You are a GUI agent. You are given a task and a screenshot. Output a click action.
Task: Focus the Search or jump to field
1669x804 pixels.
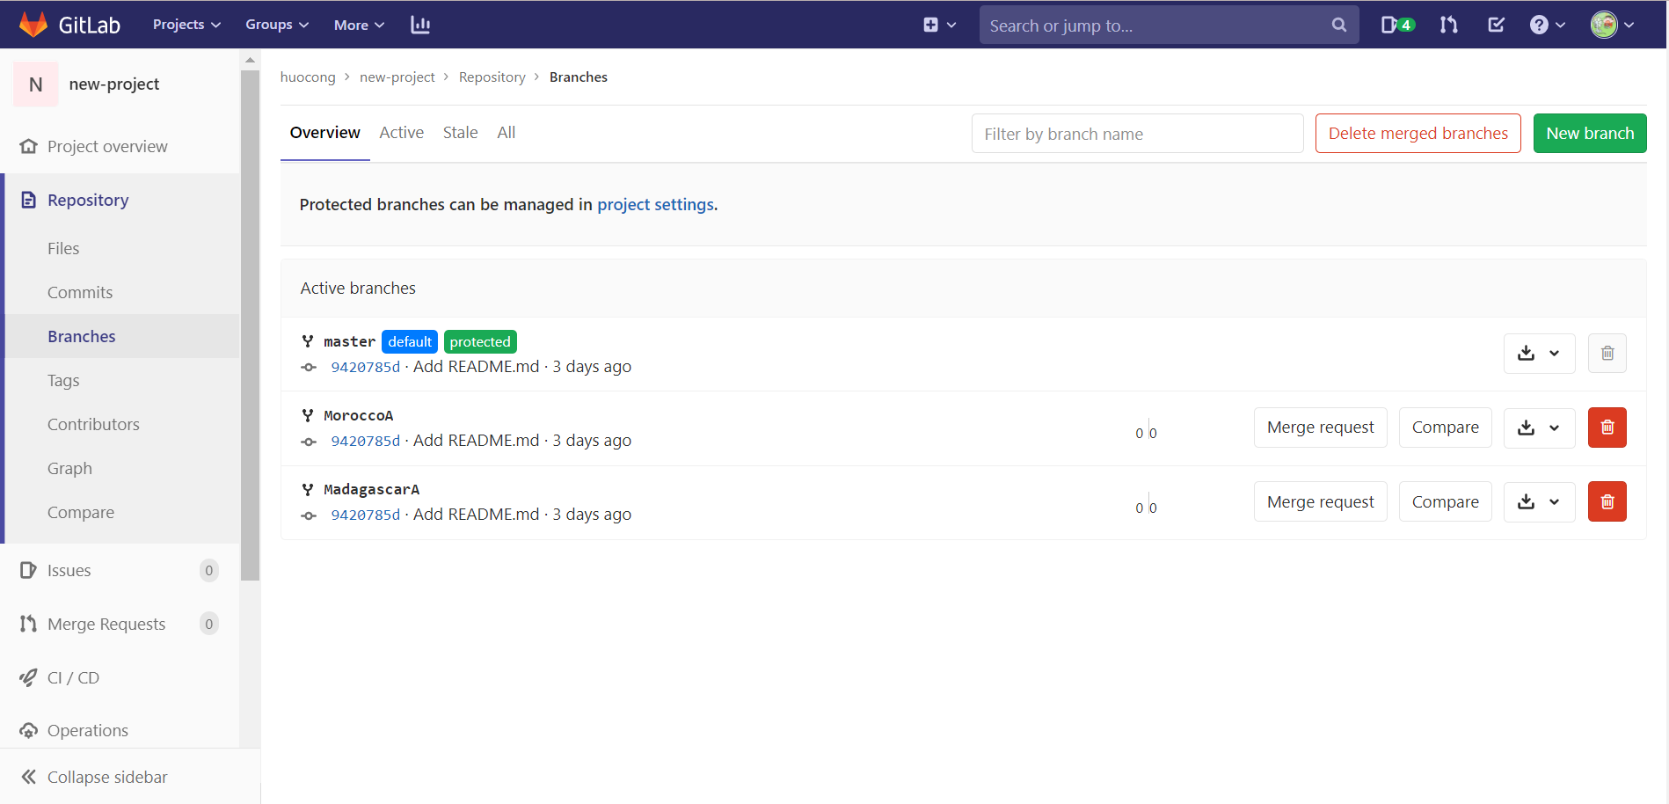point(1170,25)
